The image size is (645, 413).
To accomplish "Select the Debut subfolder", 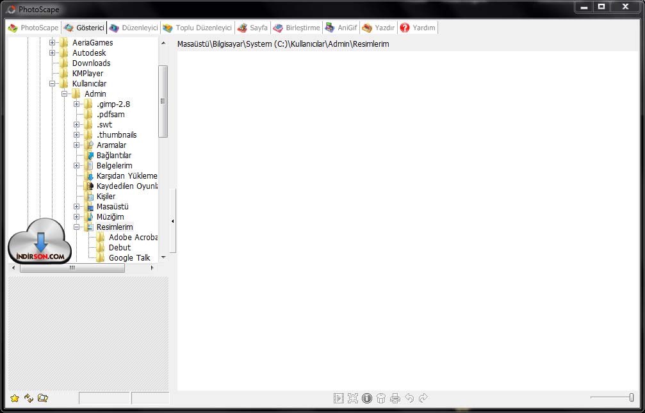I will tap(120, 248).
